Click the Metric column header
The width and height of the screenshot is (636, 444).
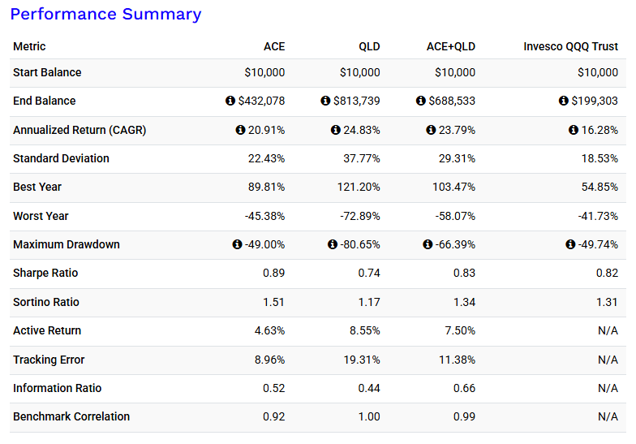[x=29, y=46]
